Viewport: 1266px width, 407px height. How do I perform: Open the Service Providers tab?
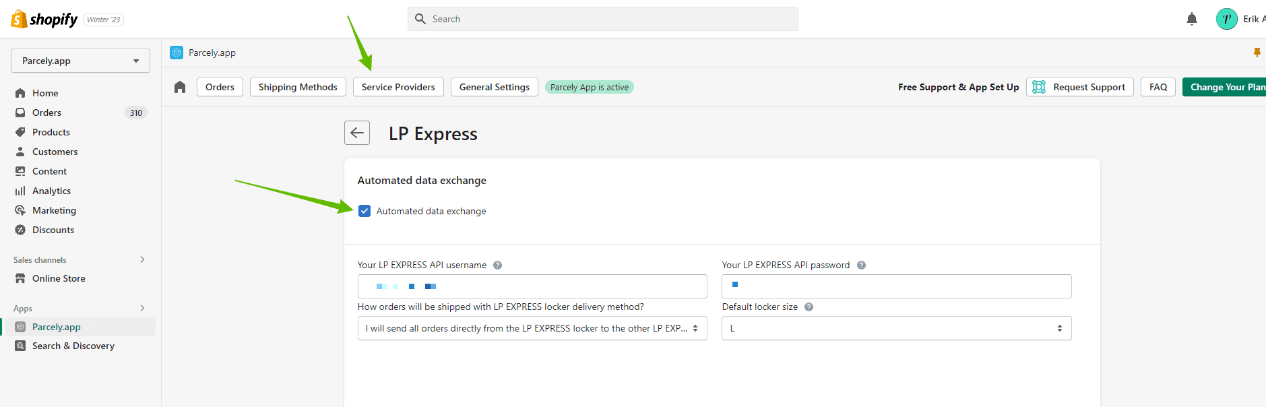coord(398,87)
